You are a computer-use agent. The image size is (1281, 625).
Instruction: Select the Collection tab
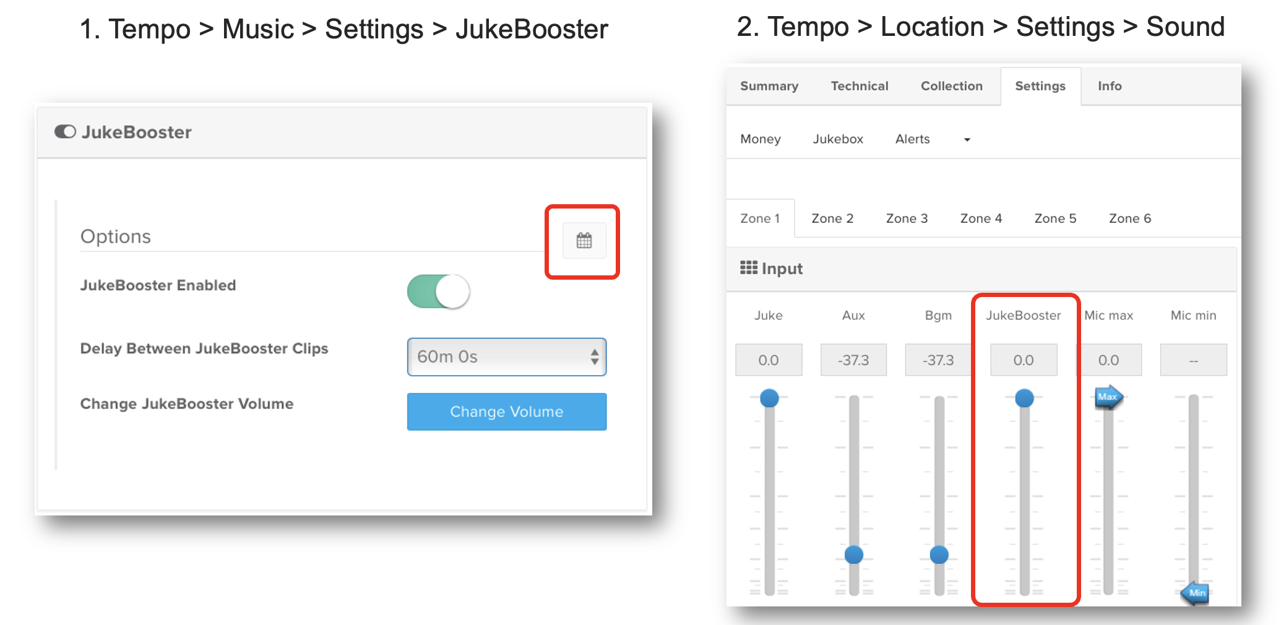pos(951,86)
